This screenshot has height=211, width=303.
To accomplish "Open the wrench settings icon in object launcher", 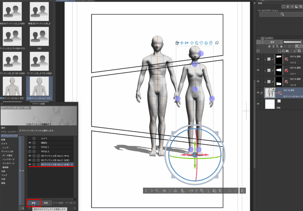I will (157, 191).
